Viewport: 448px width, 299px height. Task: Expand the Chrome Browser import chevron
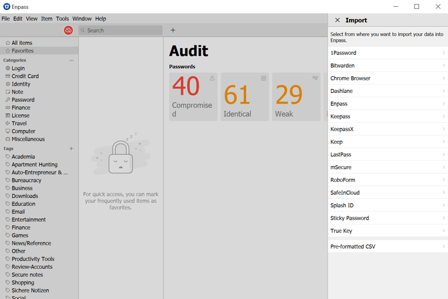(x=444, y=78)
